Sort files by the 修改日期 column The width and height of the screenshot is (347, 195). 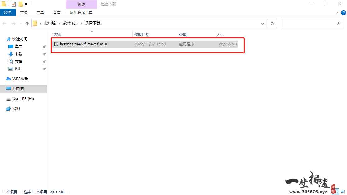pos(142,35)
